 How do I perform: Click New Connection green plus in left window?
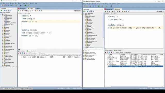click(x=2, y=11)
